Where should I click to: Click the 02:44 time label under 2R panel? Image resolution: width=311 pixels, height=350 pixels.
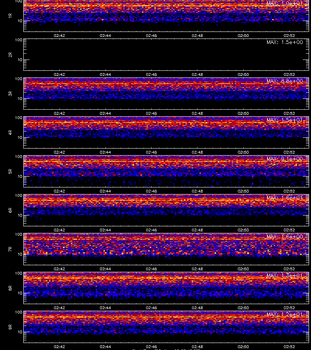(x=105, y=74)
